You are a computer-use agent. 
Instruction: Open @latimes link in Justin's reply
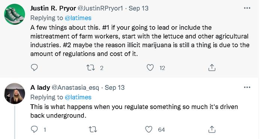pos(78,18)
